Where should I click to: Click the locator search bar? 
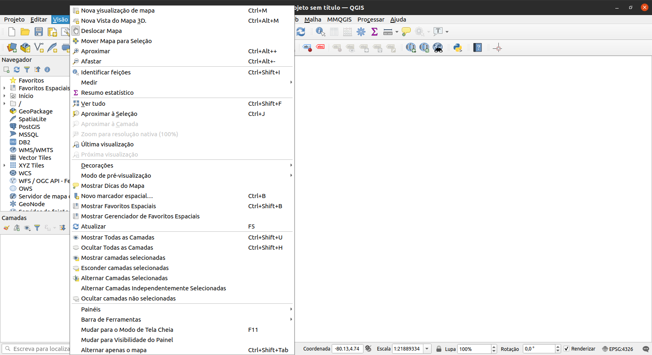click(x=37, y=348)
